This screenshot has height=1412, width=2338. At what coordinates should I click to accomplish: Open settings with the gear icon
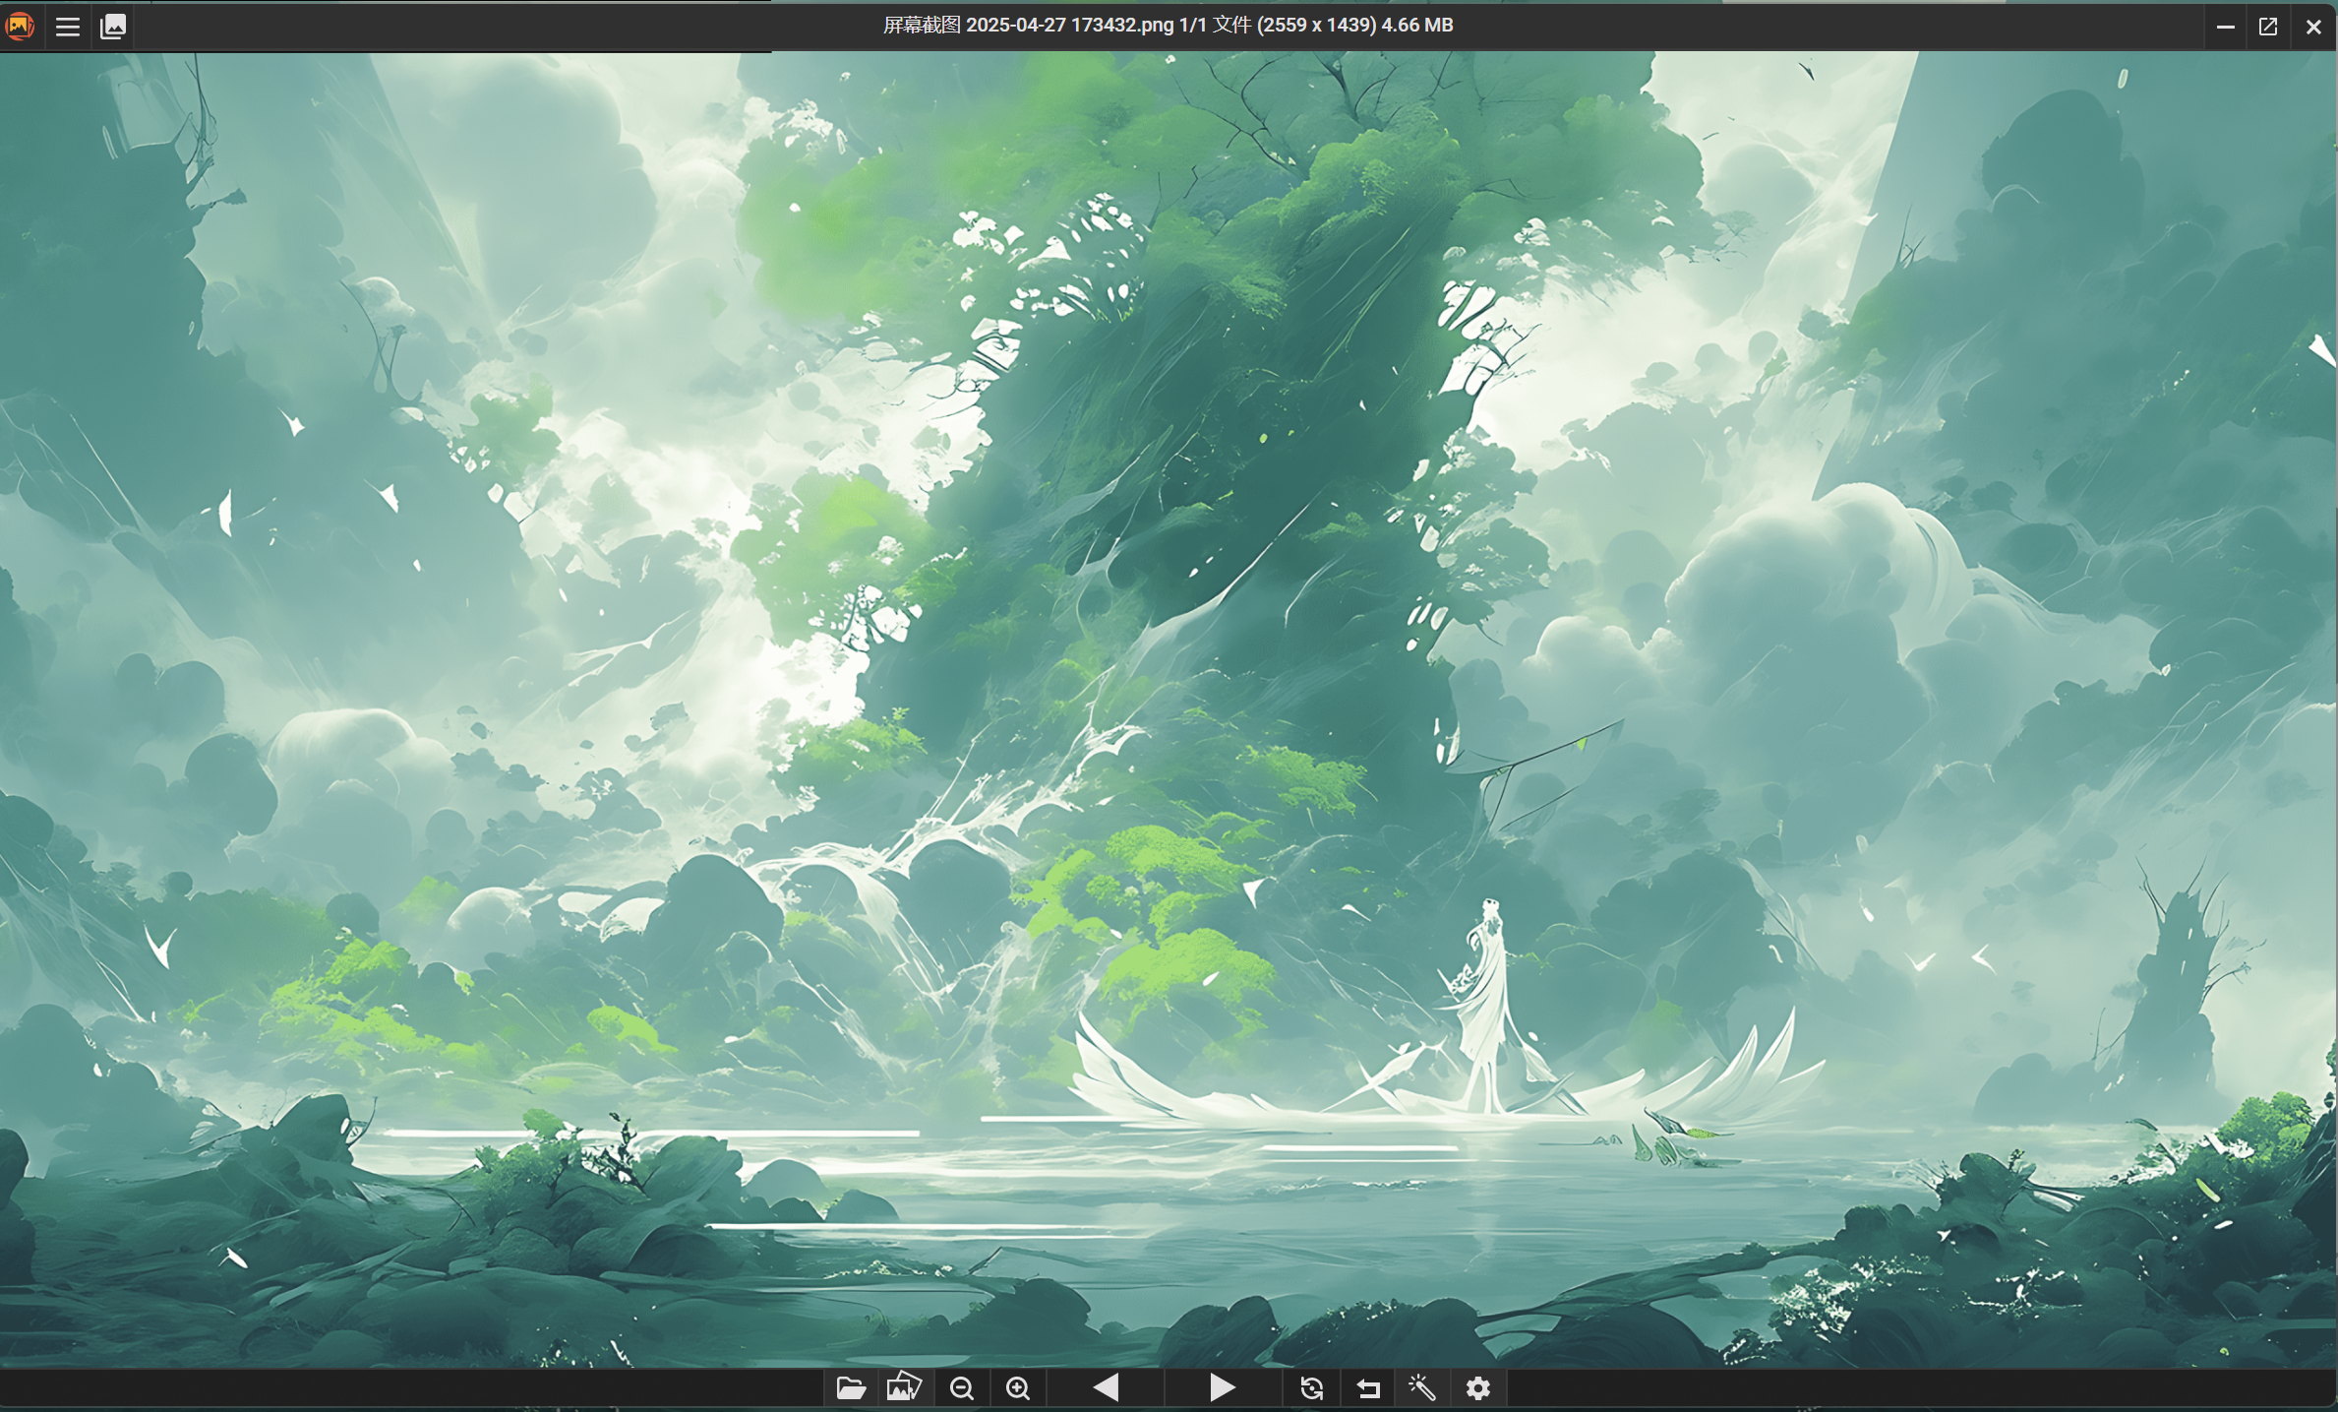[x=1478, y=1388]
